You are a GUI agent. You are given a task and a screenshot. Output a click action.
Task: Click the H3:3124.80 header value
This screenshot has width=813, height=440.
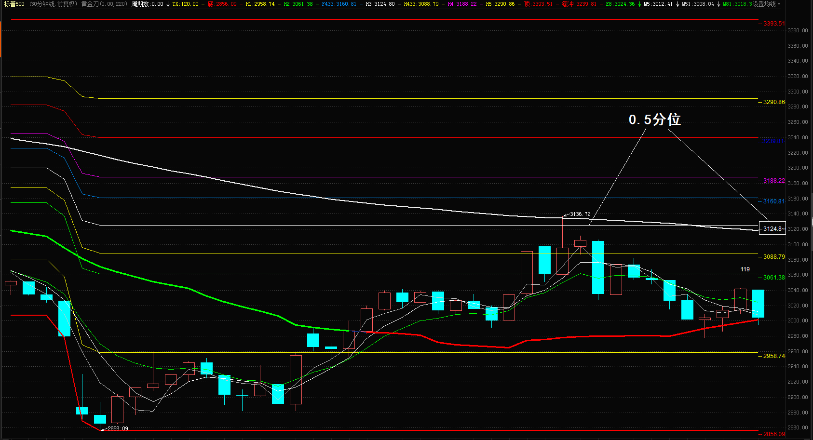(380, 4)
